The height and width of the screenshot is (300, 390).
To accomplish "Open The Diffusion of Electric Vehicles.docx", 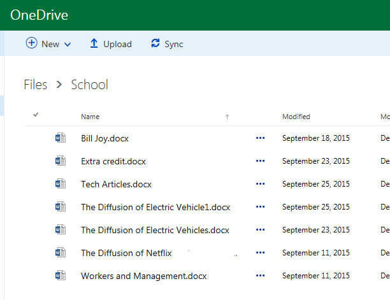I will pyautogui.click(x=155, y=230).
